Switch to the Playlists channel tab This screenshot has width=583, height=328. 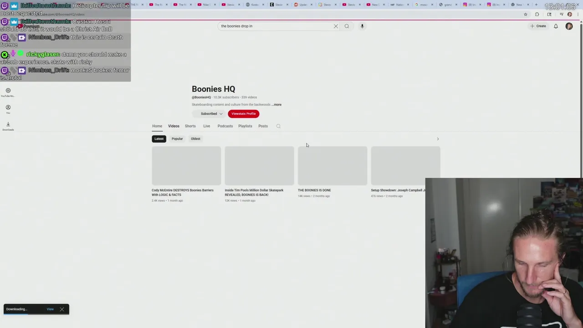(245, 126)
